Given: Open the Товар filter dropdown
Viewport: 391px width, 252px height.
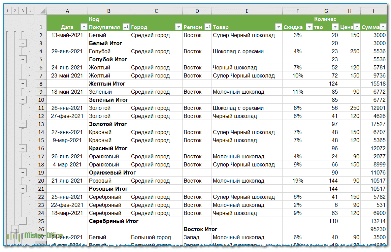Looking at the screenshot, I should pos(278,27).
